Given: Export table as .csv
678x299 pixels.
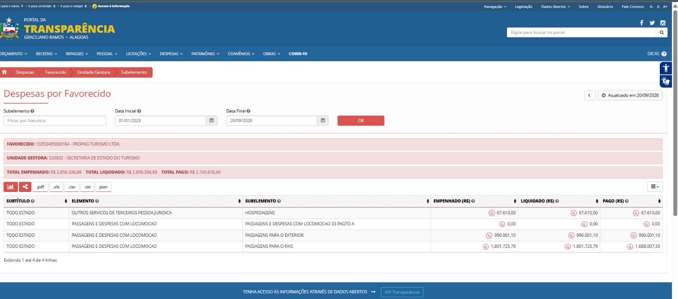Looking at the screenshot, I should coord(72,187).
